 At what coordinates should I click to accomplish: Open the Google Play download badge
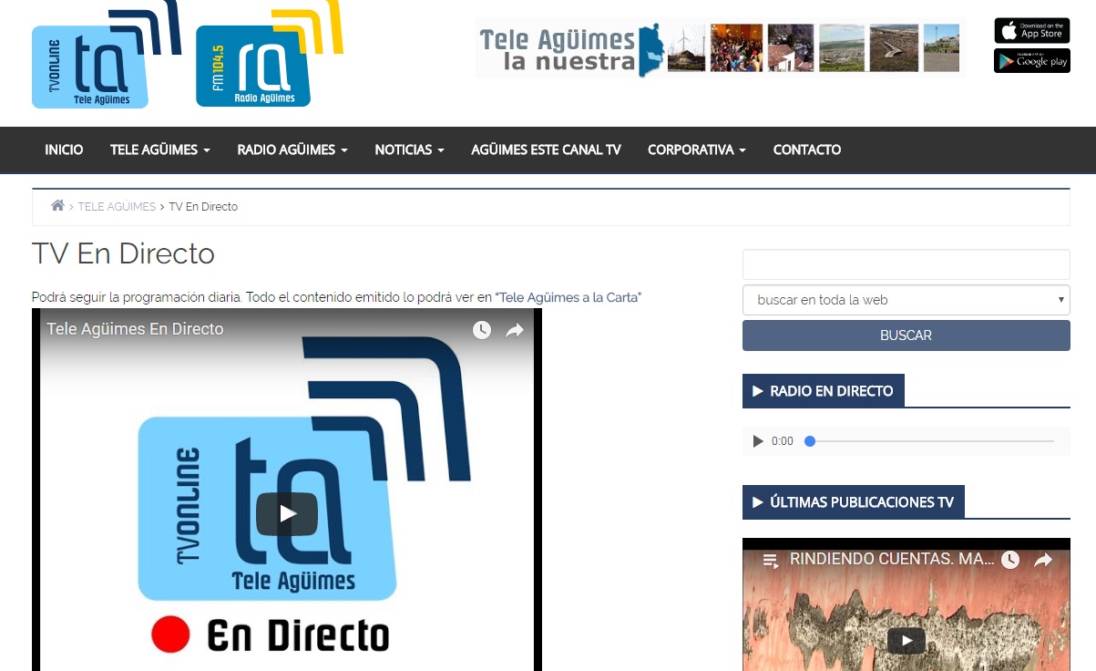pyautogui.click(x=1031, y=61)
